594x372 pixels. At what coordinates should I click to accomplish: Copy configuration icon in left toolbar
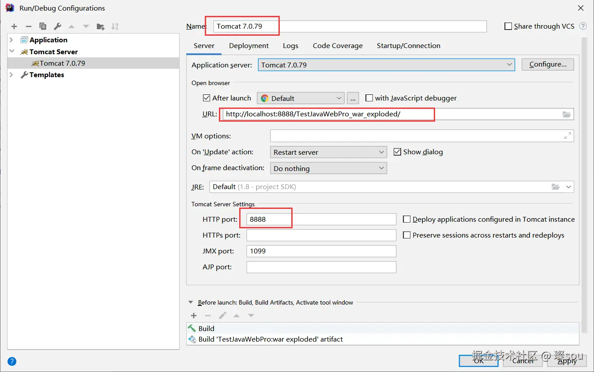(x=43, y=26)
